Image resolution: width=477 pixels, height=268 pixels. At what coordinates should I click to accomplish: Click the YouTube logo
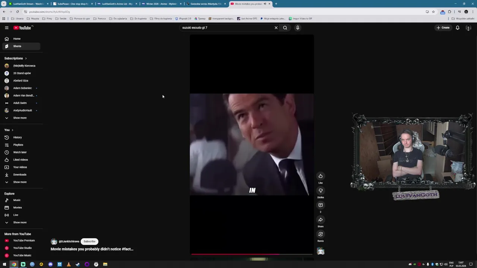pyautogui.click(x=22, y=28)
